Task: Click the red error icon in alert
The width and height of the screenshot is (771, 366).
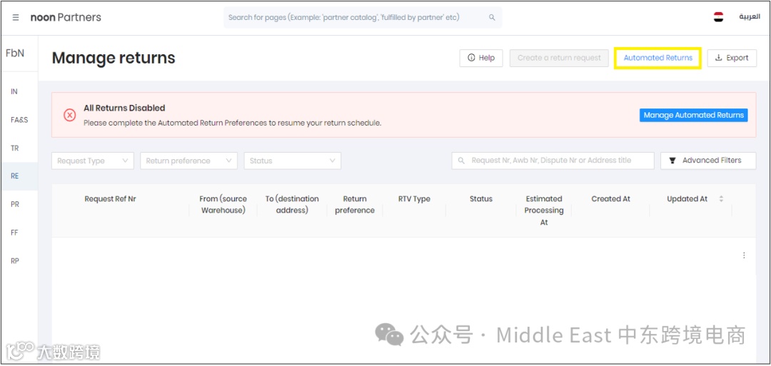Action: click(70, 116)
